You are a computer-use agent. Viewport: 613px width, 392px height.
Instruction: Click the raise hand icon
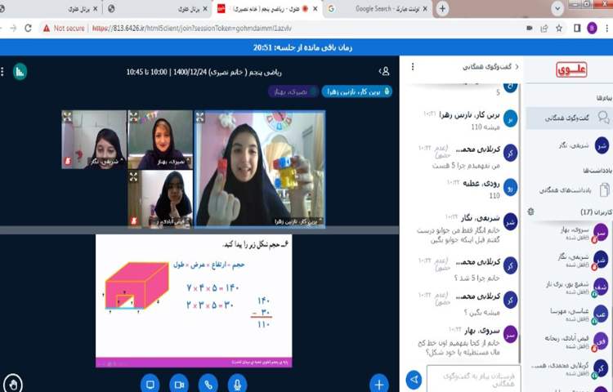click(13, 385)
